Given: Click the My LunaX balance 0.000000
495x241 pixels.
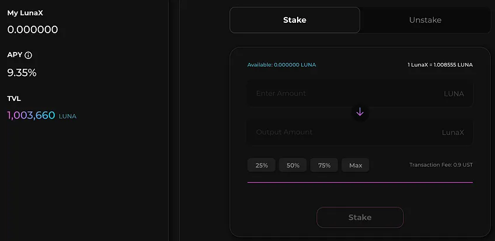Looking at the screenshot, I should point(33,30).
